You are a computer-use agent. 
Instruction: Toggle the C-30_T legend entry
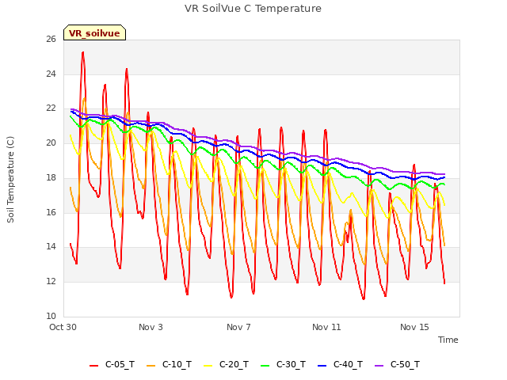(283, 365)
